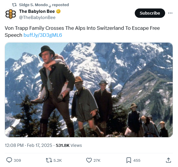Bookmark this post

129,160
